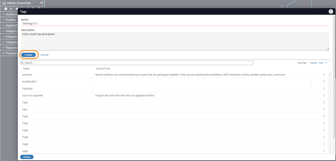Open the three-dot menu for Tag3
Viewport: 336px width, 161px height.
324,123
